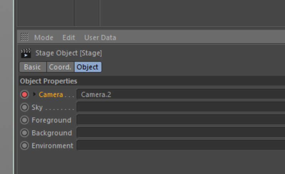The height and width of the screenshot is (174, 285).
Task: Click the dotted grip handle icon
Action: (24, 37)
